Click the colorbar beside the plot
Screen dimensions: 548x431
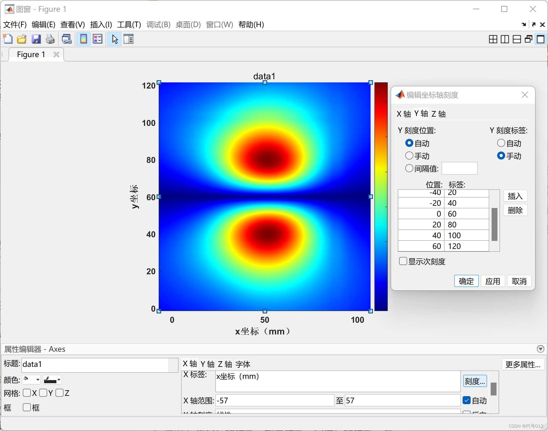pos(381,197)
